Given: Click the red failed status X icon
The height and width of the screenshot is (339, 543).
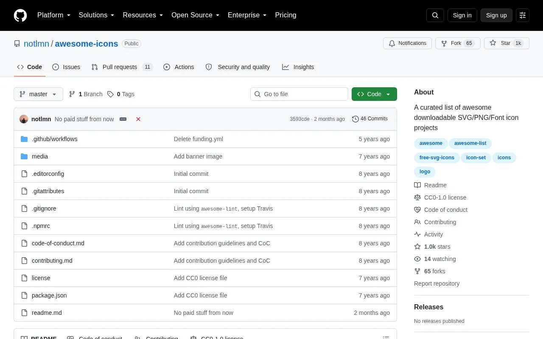Looking at the screenshot, I should (x=138, y=119).
